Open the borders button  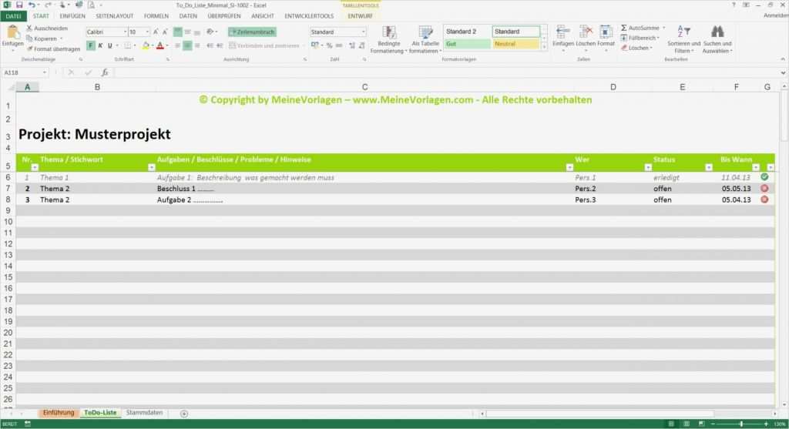coord(128,45)
